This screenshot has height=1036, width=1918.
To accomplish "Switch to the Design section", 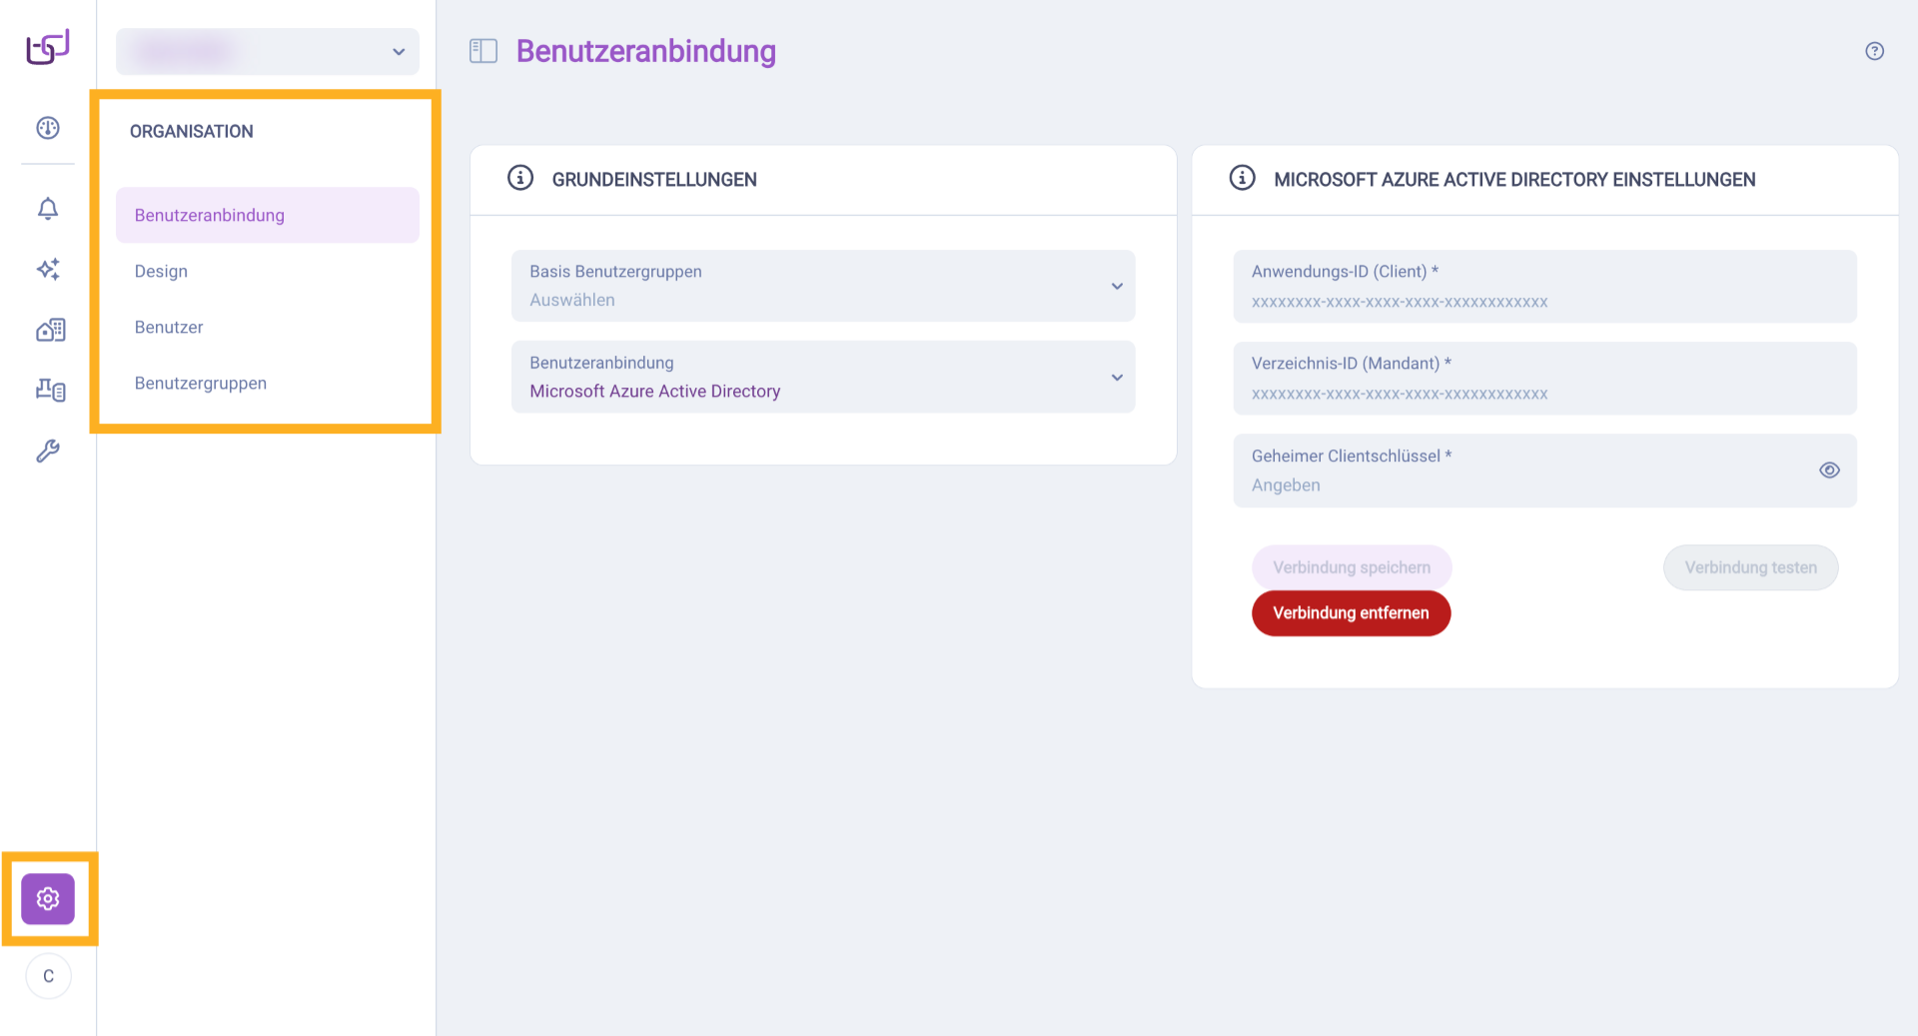I will [x=161, y=271].
